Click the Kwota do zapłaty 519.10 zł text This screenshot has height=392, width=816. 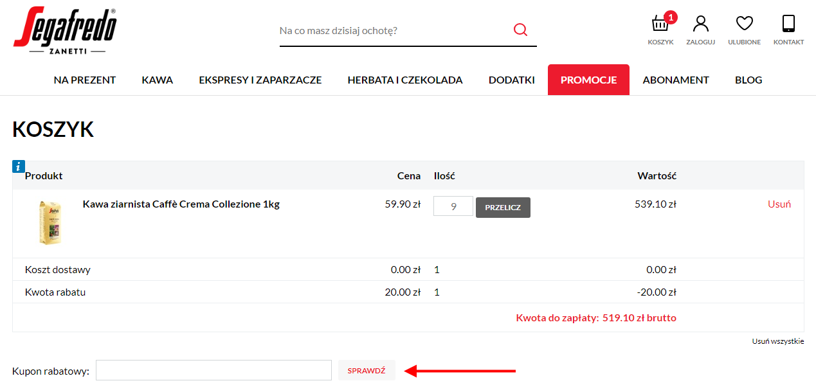click(x=596, y=317)
